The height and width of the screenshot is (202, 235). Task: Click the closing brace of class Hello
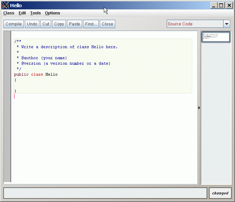[15, 91]
